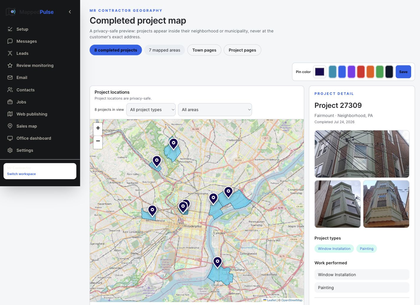Expand the All project types dropdown
The width and height of the screenshot is (420, 305).
click(151, 110)
